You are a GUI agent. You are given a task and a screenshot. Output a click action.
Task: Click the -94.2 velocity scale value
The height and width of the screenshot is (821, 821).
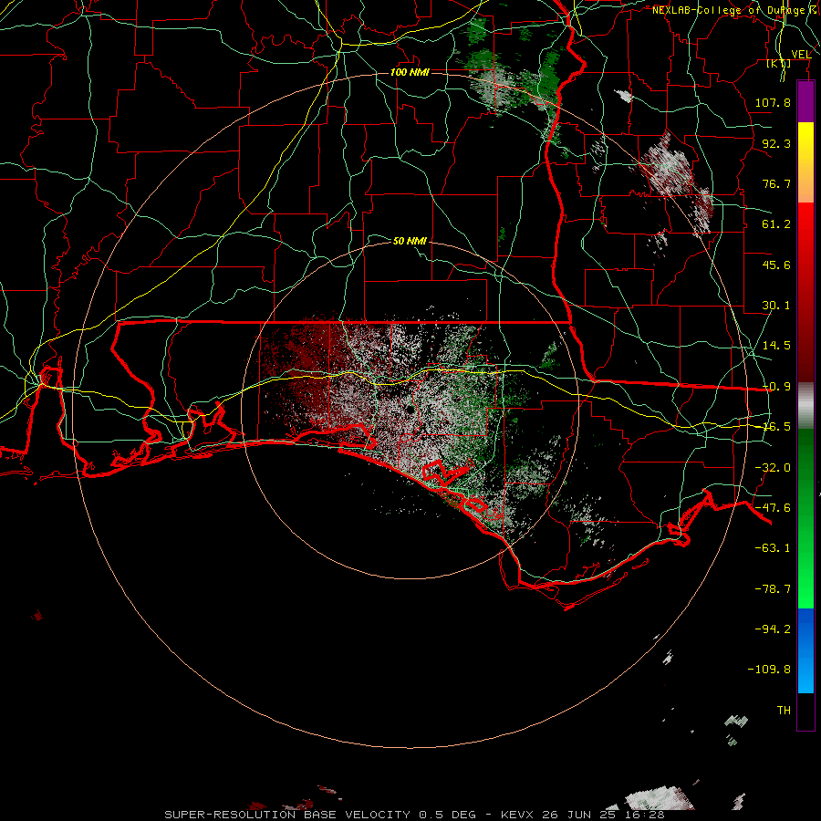(773, 629)
